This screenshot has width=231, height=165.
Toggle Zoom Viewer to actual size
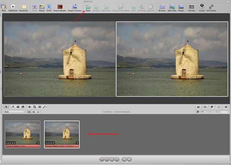tap(226, 107)
